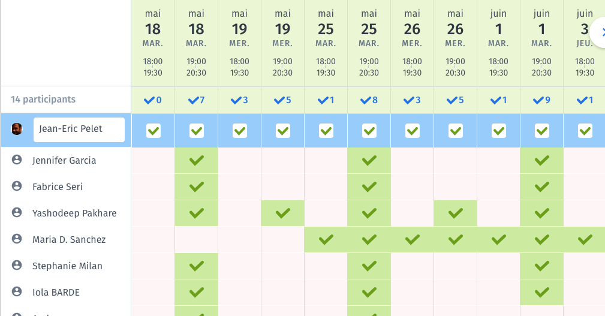Click Maria D. Sanchez's participant icon

[x=17, y=239]
